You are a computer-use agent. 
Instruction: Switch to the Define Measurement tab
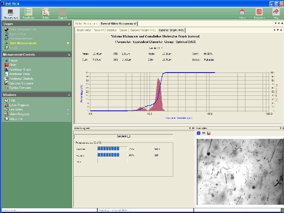click(x=86, y=24)
